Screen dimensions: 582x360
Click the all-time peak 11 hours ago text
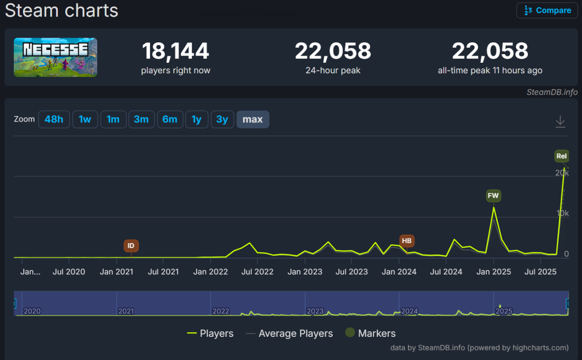point(490,71)
